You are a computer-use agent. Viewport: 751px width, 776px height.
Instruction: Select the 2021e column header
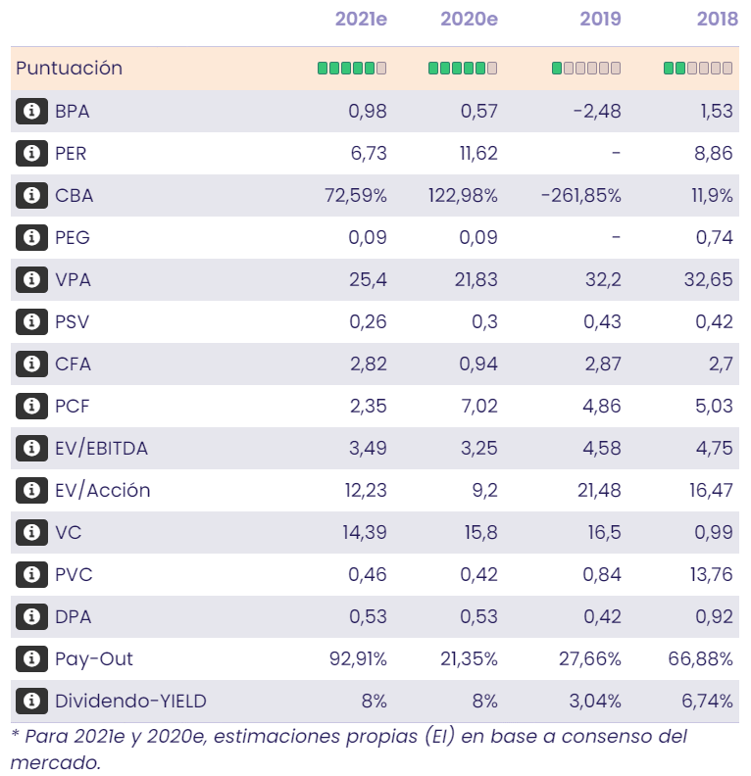pyautogui.click(x=361, y=19)
